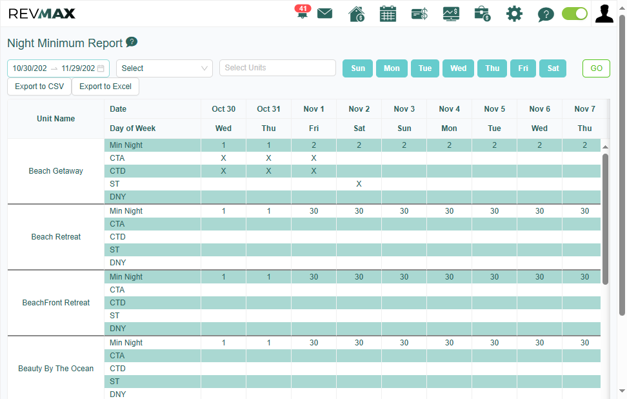Open the calendar grid icon

click(388, 14)
